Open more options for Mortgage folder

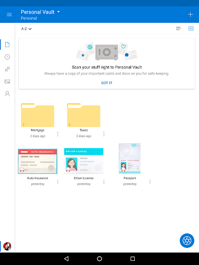(58, 134)
